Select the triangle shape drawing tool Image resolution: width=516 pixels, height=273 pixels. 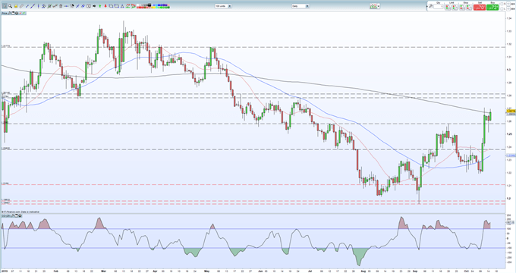122,6
